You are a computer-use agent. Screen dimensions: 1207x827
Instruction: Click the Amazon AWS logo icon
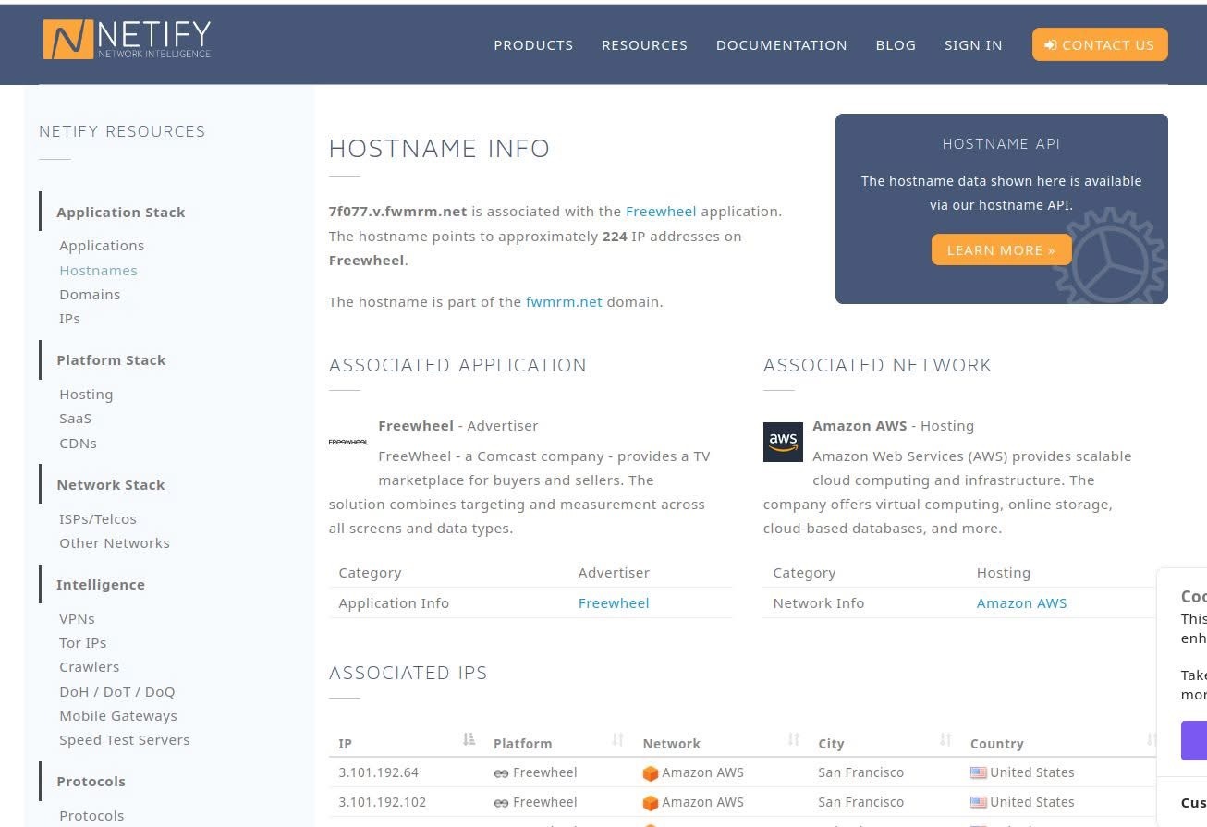pyautogui.click(x=783, y=442)
